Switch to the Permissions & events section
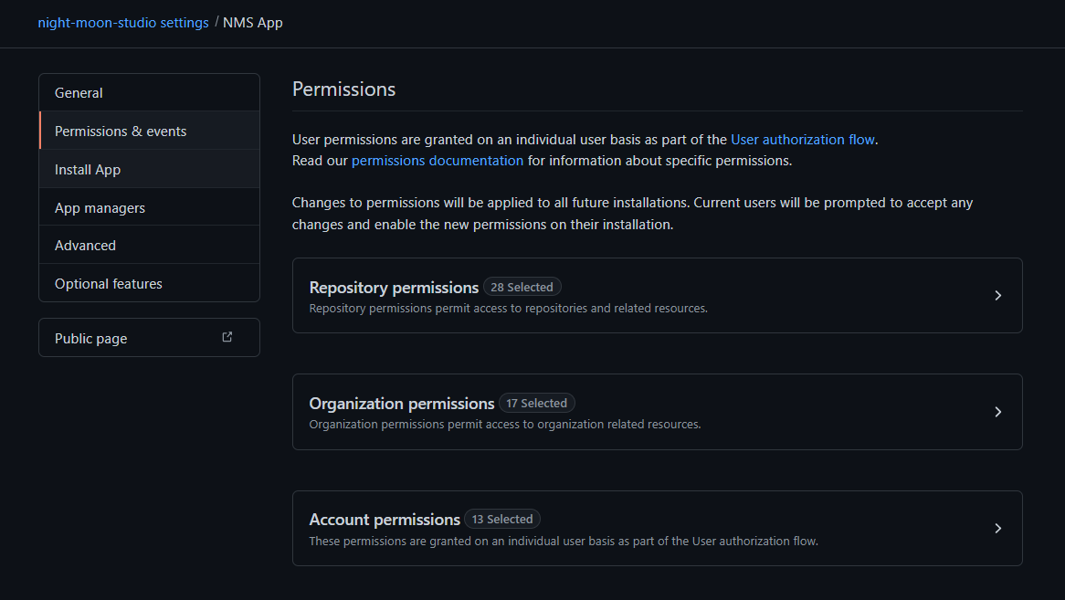This screenshot has height=600, width=1065. [121, 131]
